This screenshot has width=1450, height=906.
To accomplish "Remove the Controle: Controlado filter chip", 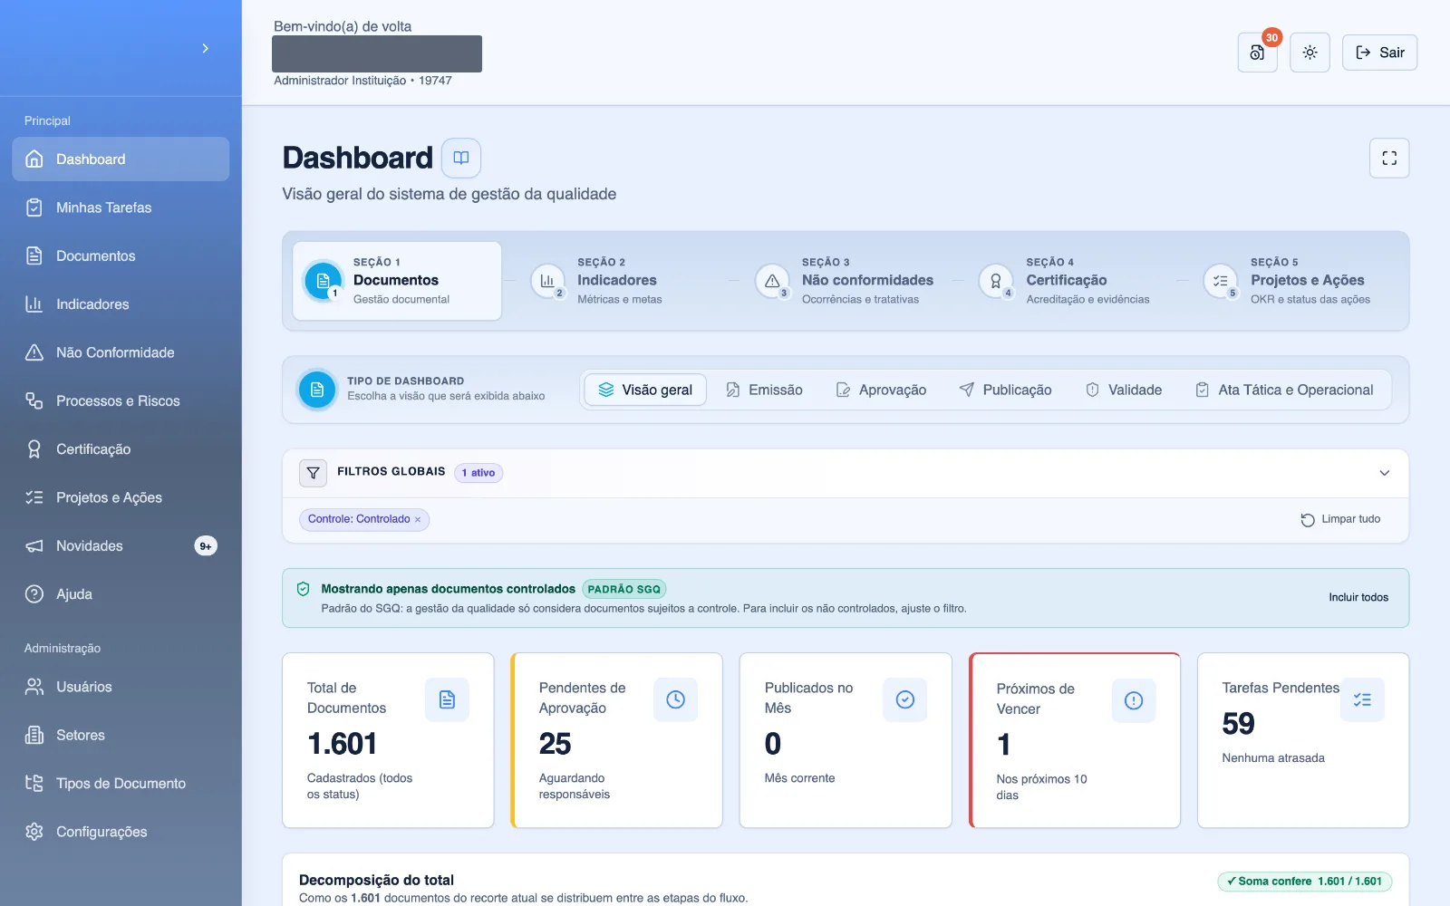I will point(418,520).
